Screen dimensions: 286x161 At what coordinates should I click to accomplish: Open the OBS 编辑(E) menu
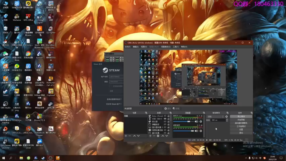(x=135, y=47)
